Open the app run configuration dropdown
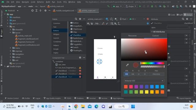This screenshot has height=110, width=196. pyautogui.click(x=117, y=6)
